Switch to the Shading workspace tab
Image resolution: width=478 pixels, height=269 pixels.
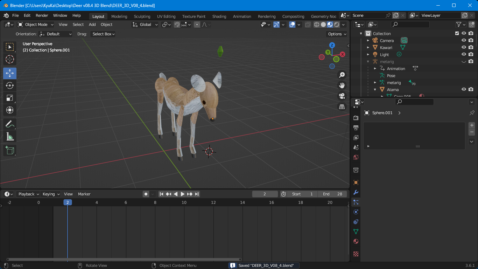[219, 16]
